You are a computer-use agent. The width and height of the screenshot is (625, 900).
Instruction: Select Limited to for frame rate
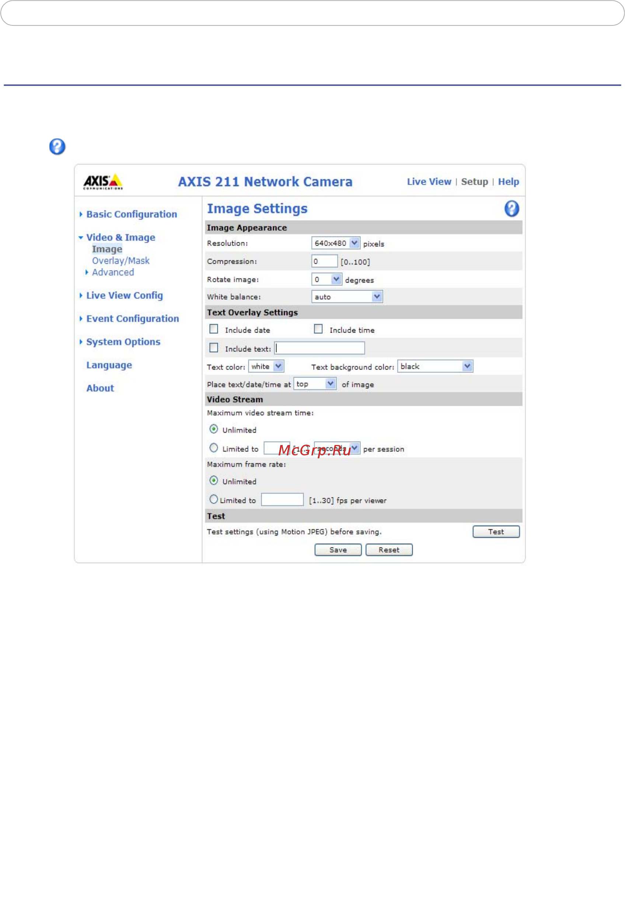coord(213,499)
